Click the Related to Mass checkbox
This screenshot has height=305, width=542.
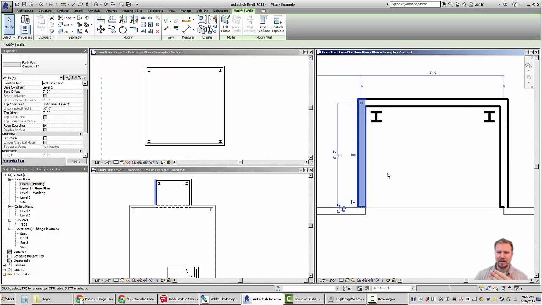click(x=45, y=130)
